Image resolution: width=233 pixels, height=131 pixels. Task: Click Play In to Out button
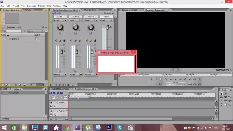[161, 84]
